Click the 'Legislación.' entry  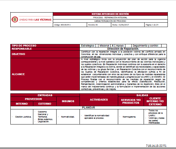pyautogui.click(x=44, y=121)
